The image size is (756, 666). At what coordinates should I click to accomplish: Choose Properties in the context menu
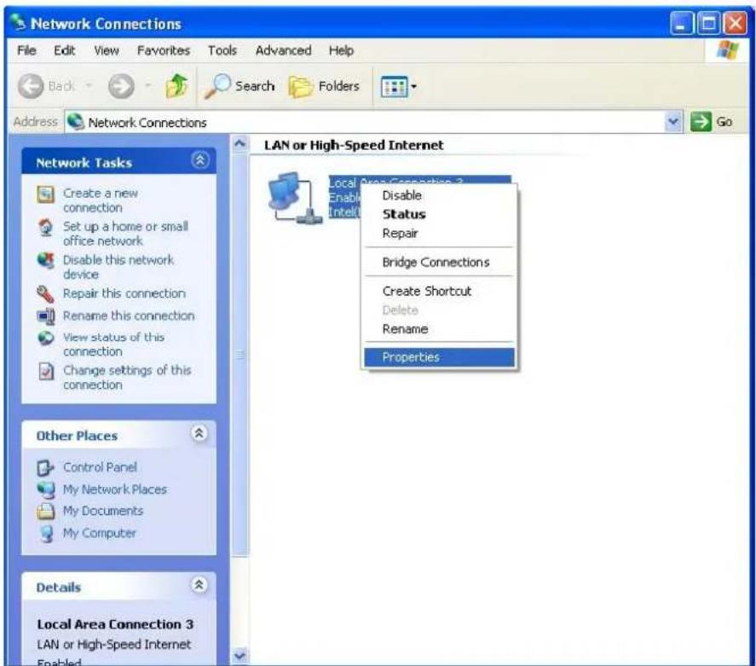click(x=439, y=357)
